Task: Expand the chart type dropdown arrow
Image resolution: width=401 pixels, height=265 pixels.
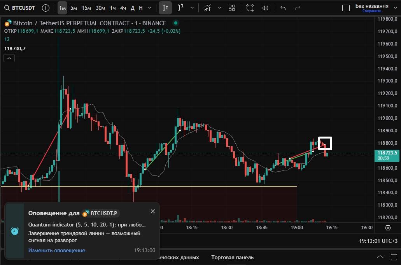Action: pyautogui.click(x=192, y=8)
